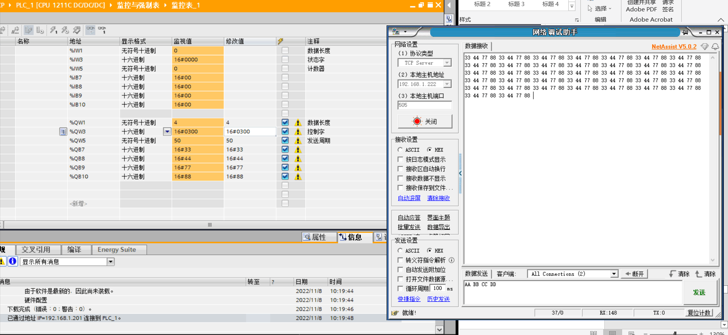Click the 'show advanced mode columns' table-clock icon

tap(40, 30)
